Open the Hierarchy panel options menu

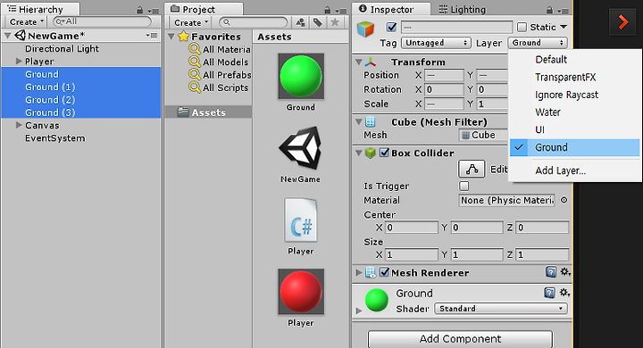tap(154, 11)
